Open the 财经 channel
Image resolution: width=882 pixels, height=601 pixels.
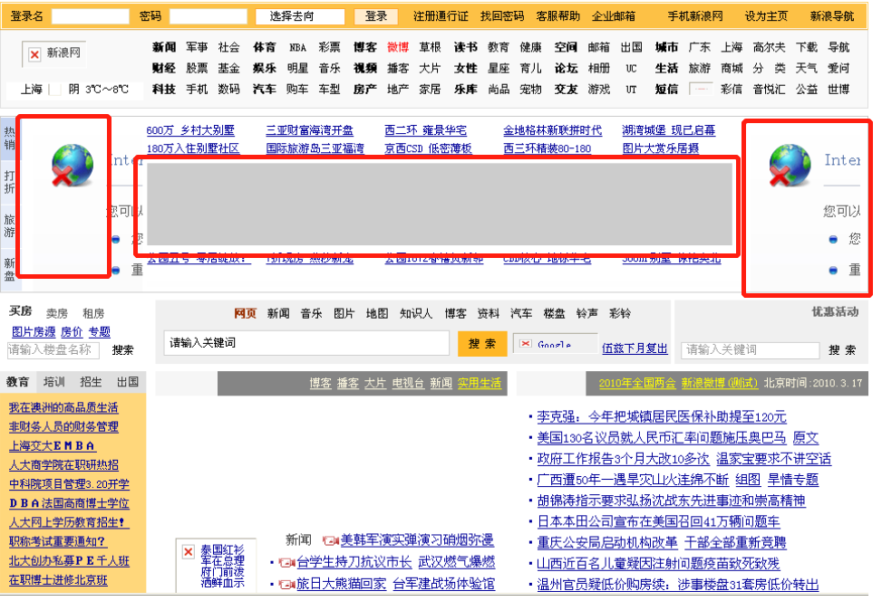pos(164,69)
